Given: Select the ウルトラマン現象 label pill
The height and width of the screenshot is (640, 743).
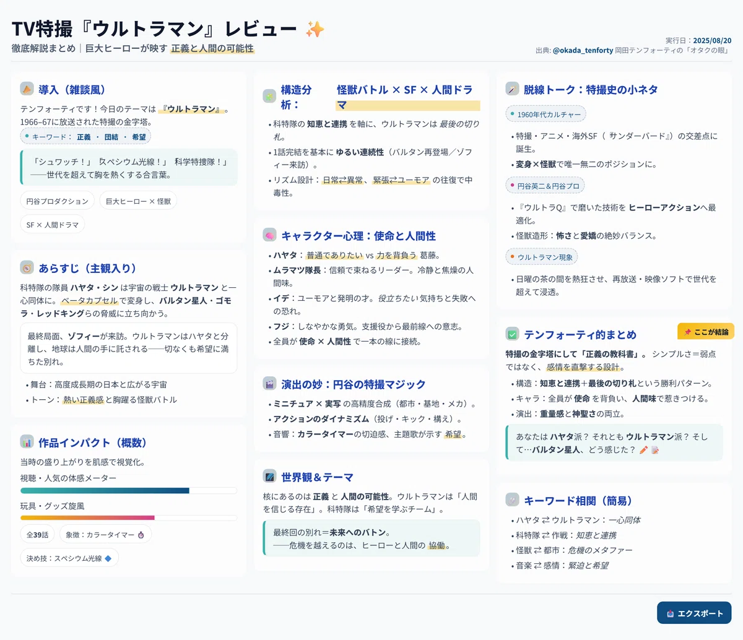Looking at the screenshot, I should tap(542, 257).
